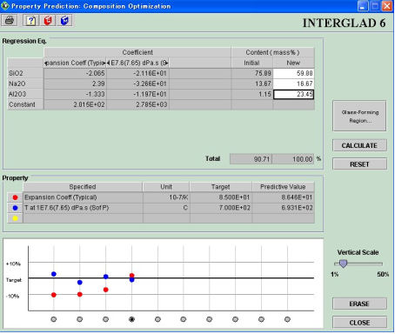Click the Expansion Coeff coefficient column header
This screenshot has width=395, height=334.
[x=75, y=63]
